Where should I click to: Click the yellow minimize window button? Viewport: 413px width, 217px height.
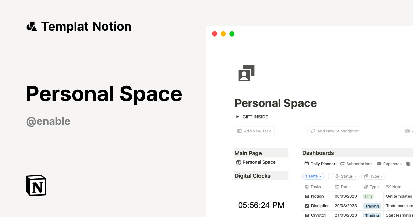click(x=223, y=34)
